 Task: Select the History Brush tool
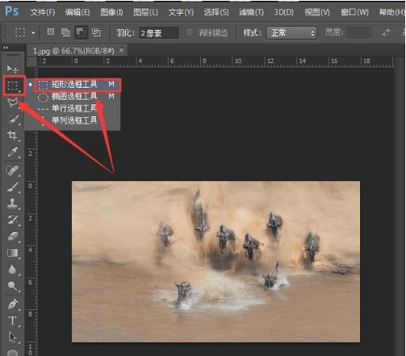12,220
